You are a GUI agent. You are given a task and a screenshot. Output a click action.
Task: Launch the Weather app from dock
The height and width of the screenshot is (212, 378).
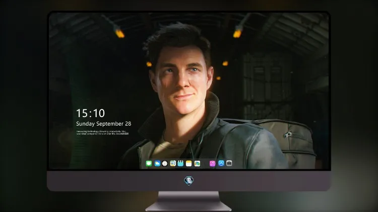pos(157,163)
